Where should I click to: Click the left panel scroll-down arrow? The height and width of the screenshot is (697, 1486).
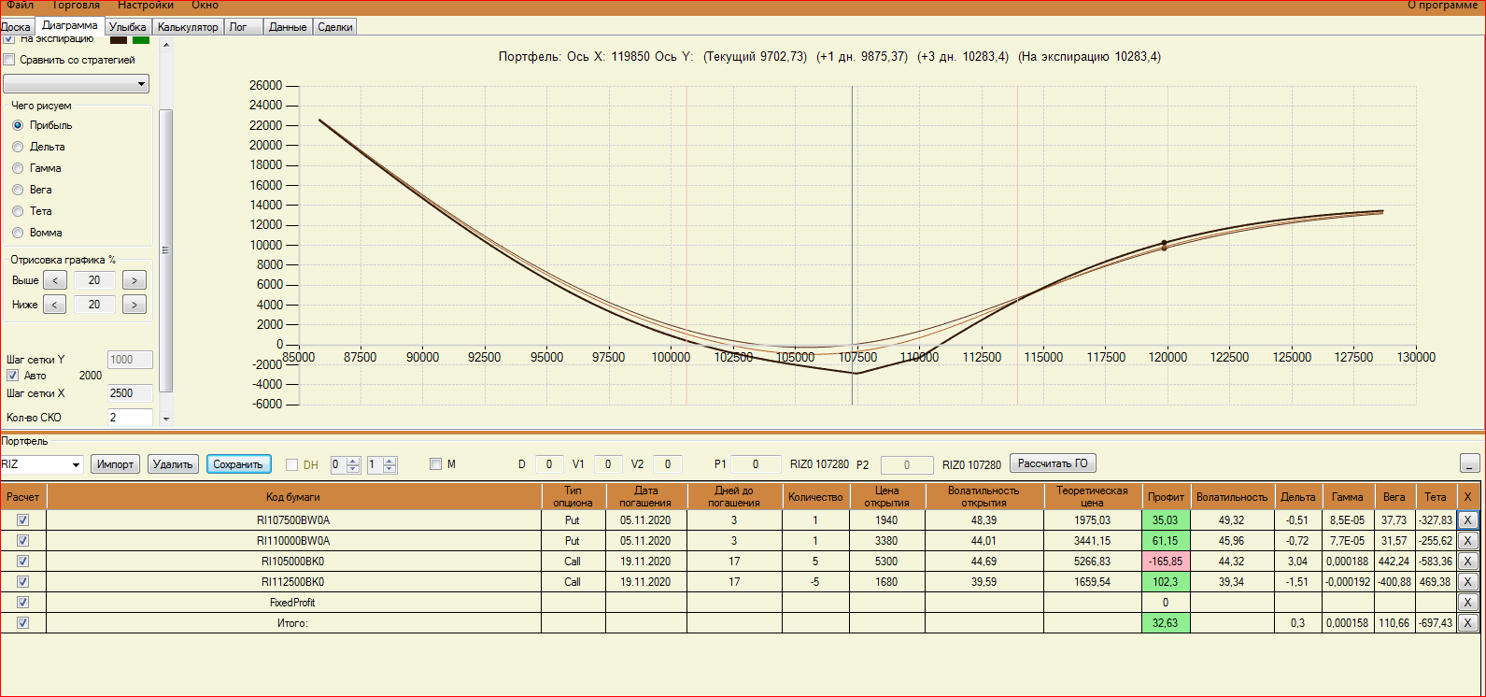coord(166,420)
